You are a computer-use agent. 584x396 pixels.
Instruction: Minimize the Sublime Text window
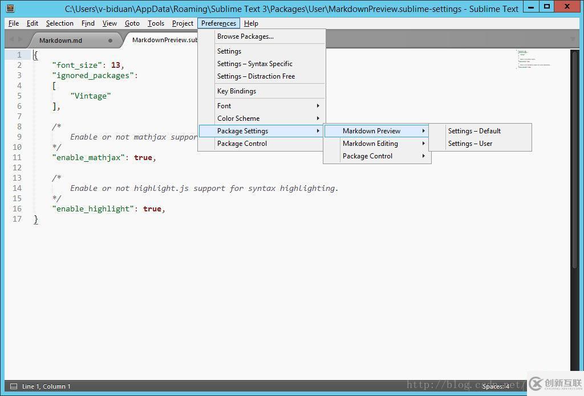tap(531, 7)
